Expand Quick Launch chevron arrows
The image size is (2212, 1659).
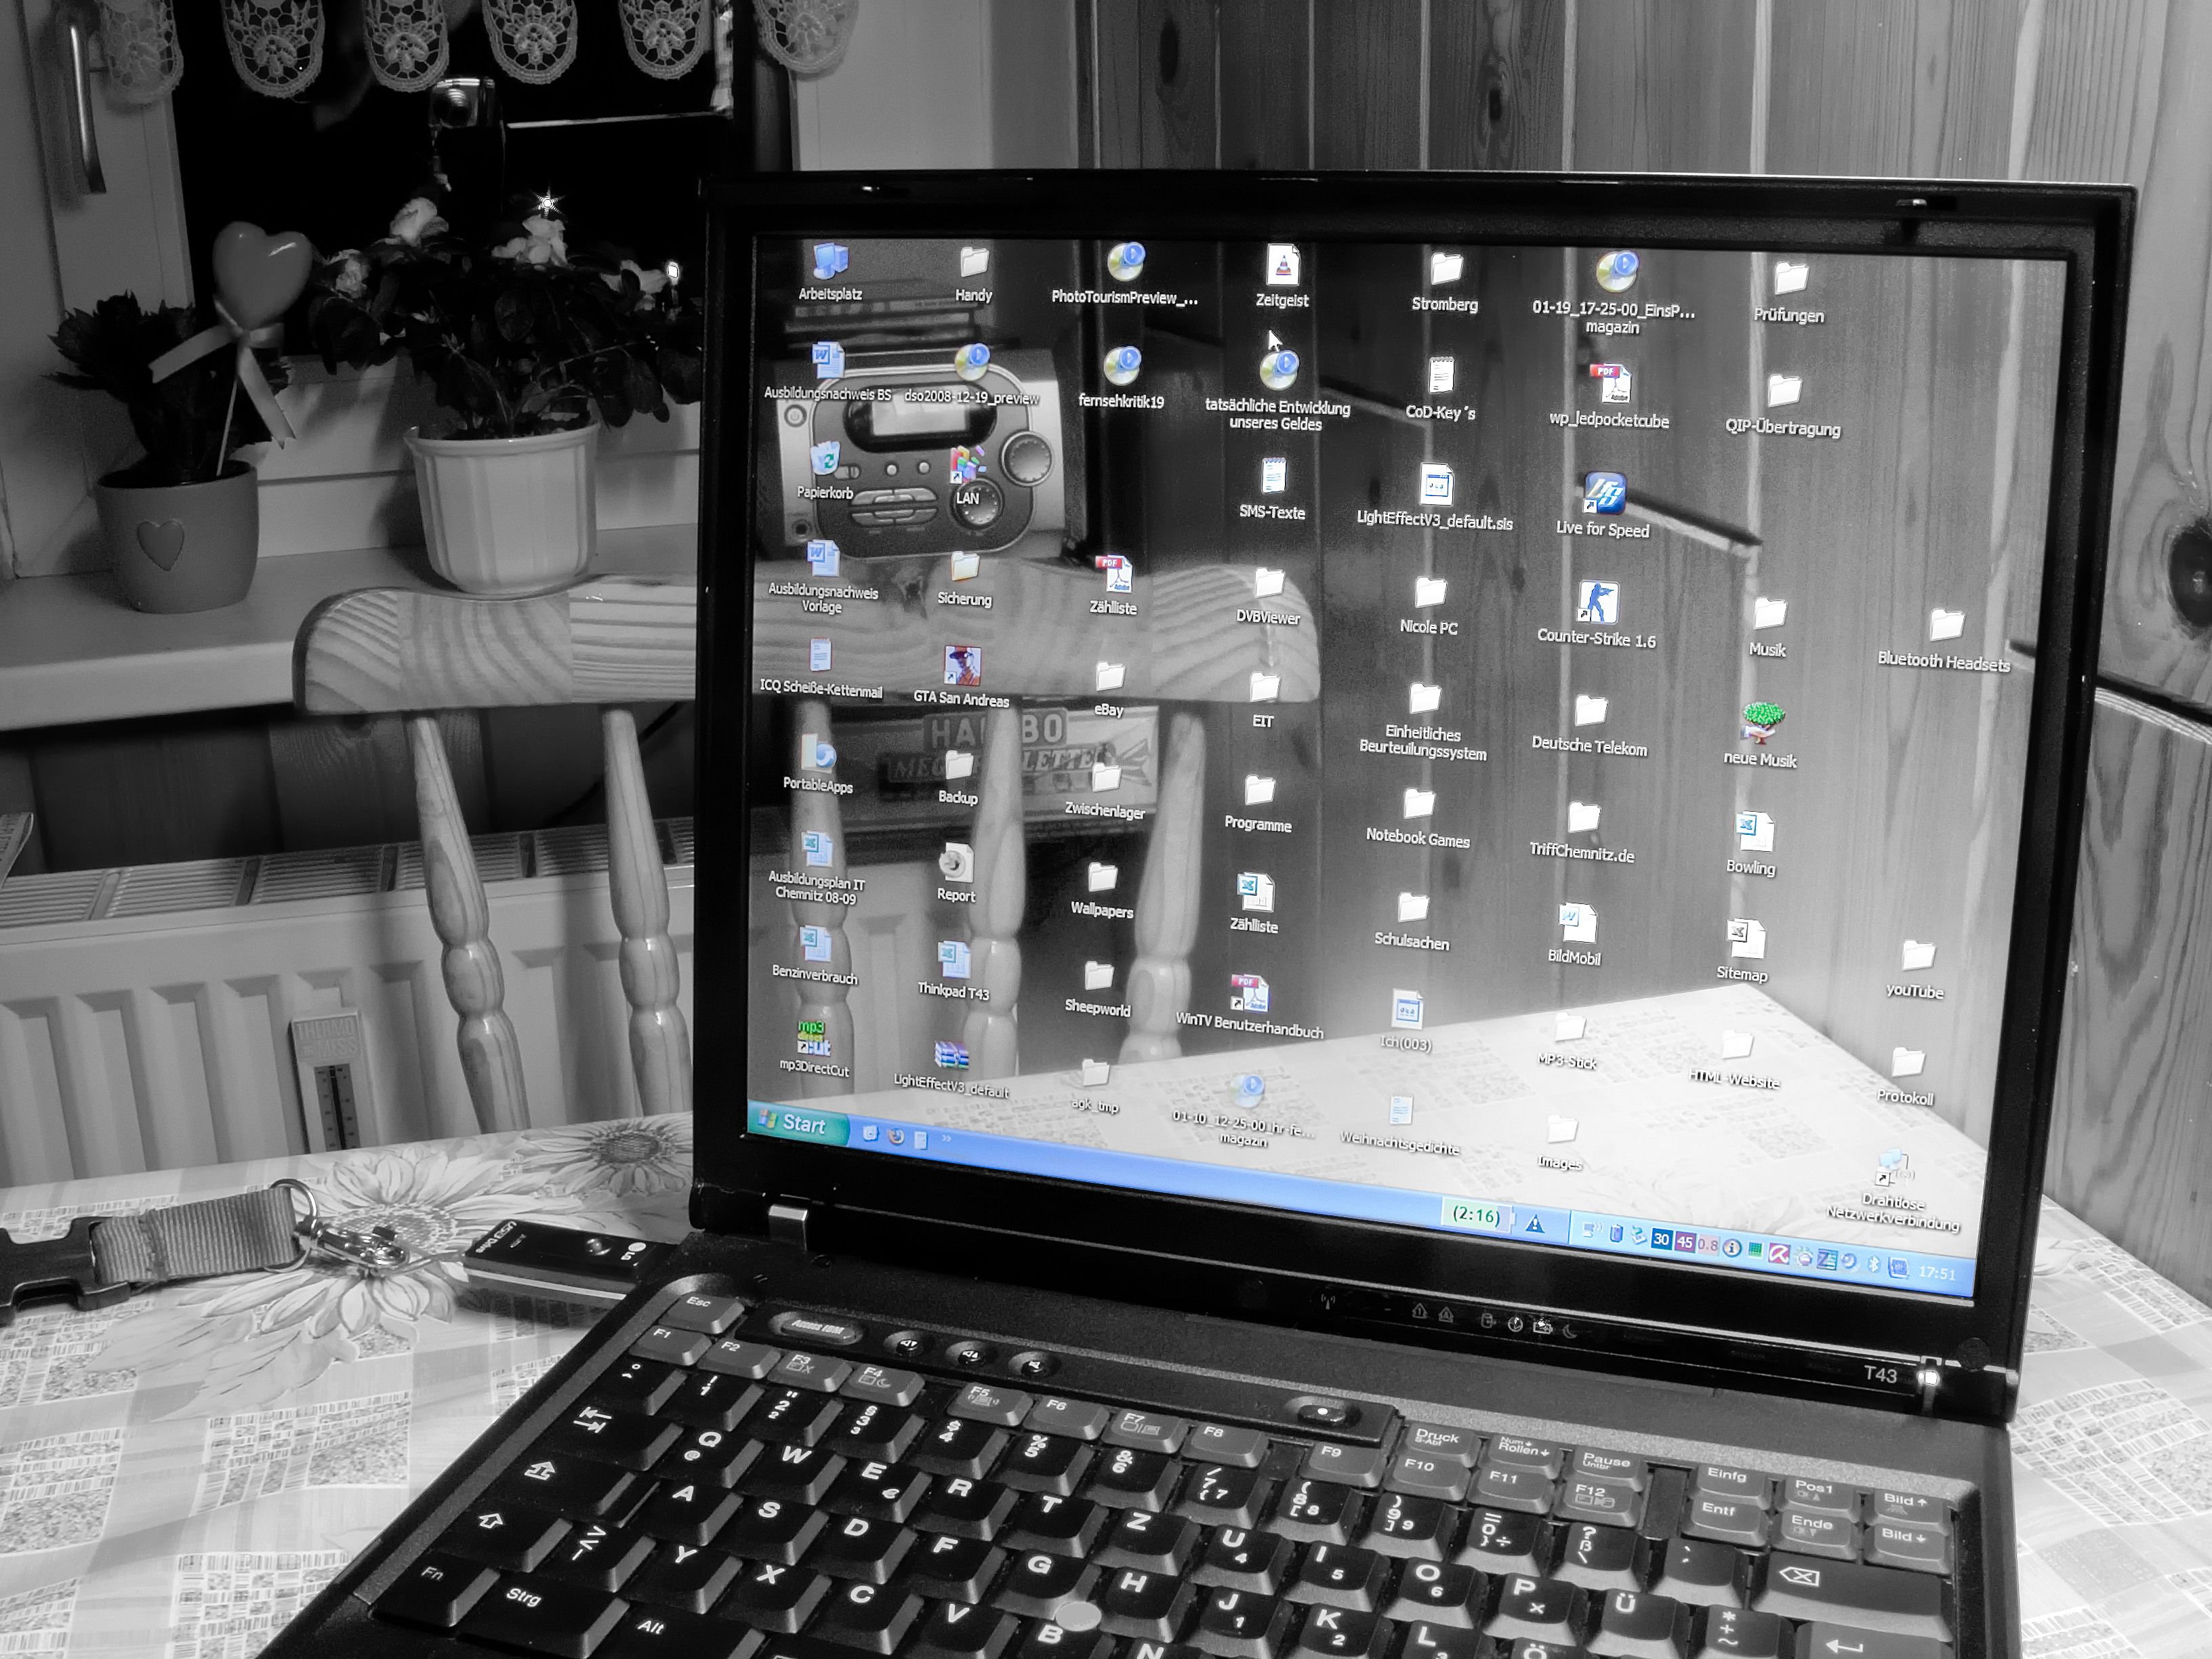(x=946, y=1137)
